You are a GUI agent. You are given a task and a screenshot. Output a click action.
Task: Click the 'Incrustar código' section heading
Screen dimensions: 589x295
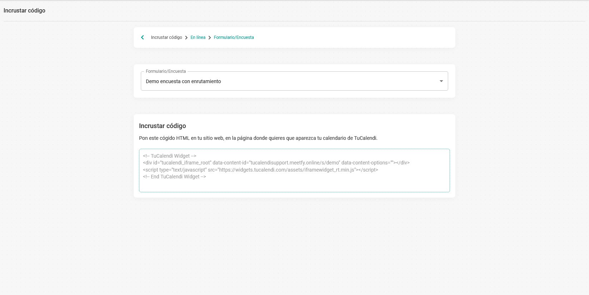click(x=162, y=126)
